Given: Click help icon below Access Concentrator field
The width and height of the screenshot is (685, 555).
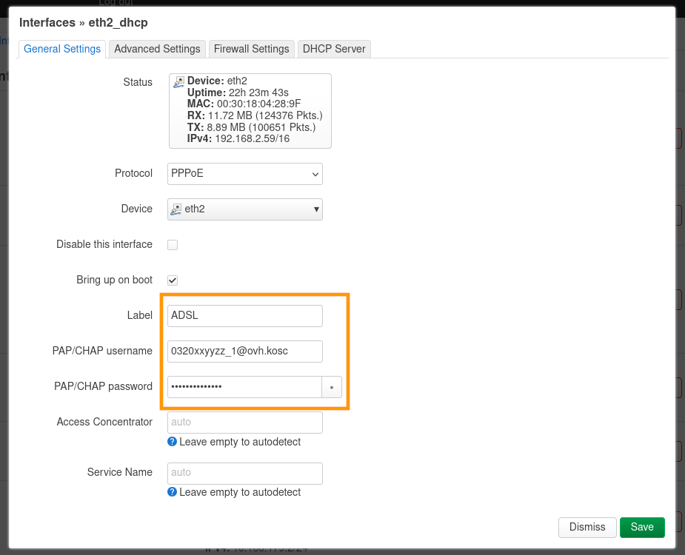Looking at the screenshot, I should pos(172,442).
